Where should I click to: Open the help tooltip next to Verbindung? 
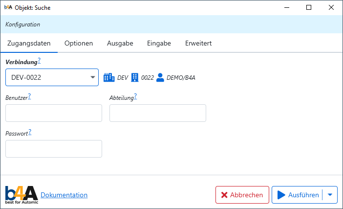[x=39, y=61]
